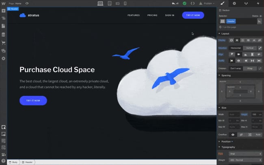Open the Add Elements panel
This screenshot has width=264, height=165.
coord(3,11)
